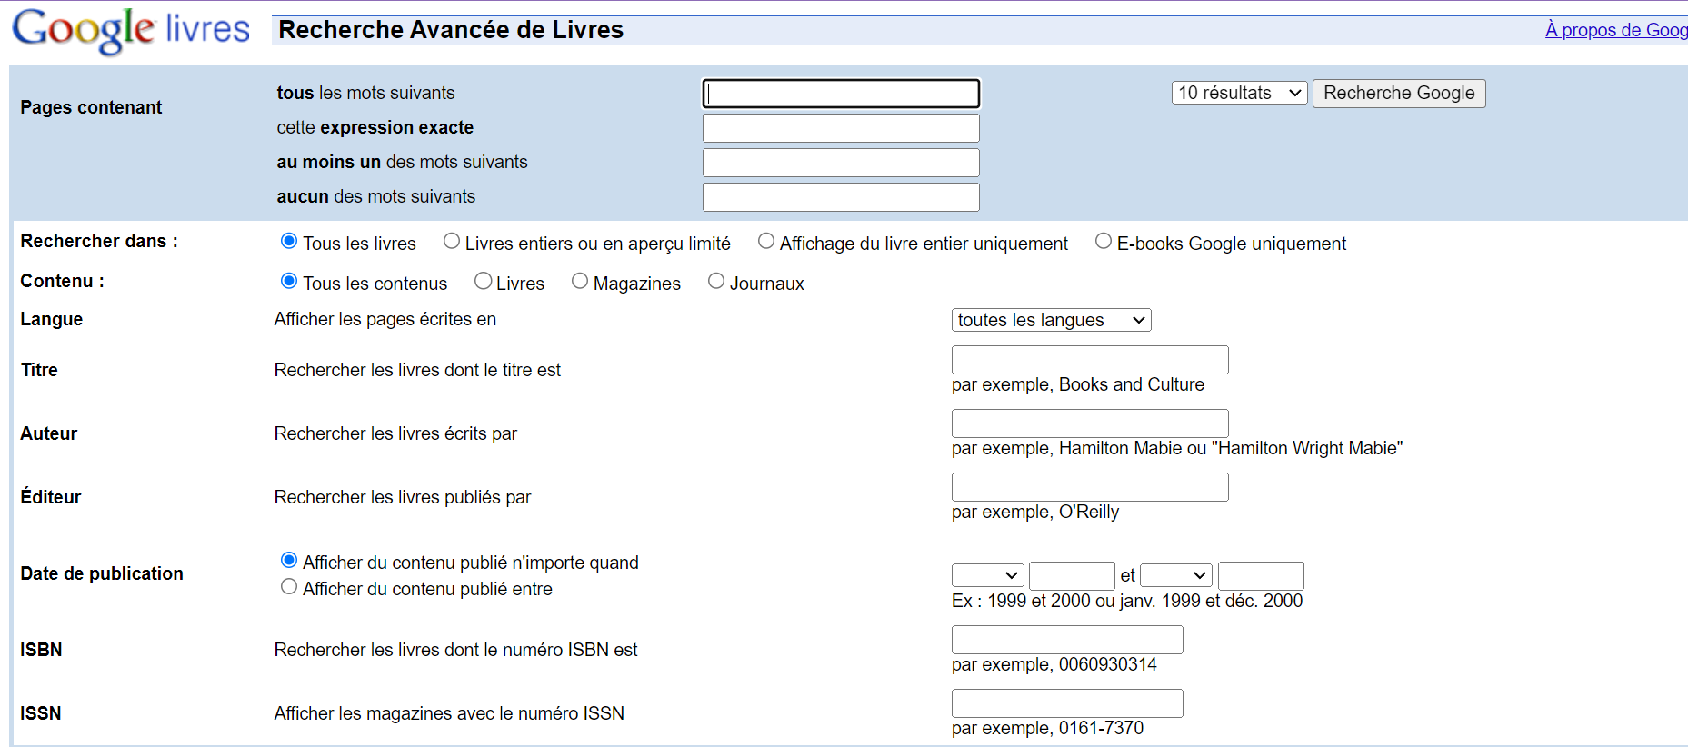
Task: Select 'Afficher du contenu publié entre'
Action: pyautogui.click(x=289, y=586)
